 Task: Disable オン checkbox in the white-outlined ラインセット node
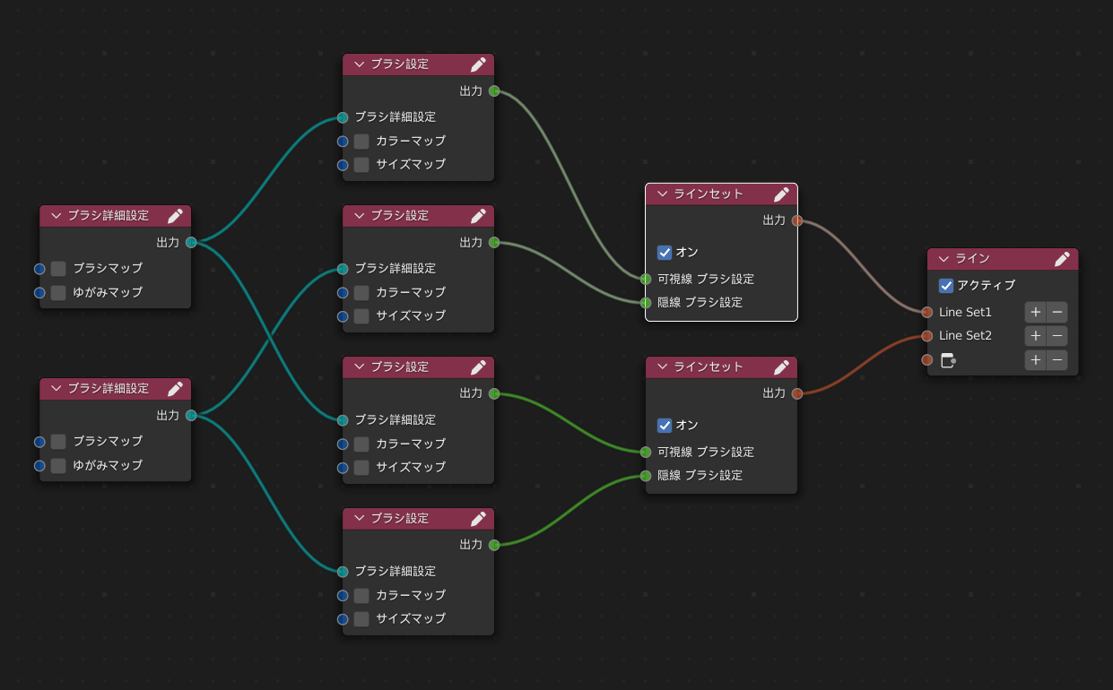click(x=665, y=252)
